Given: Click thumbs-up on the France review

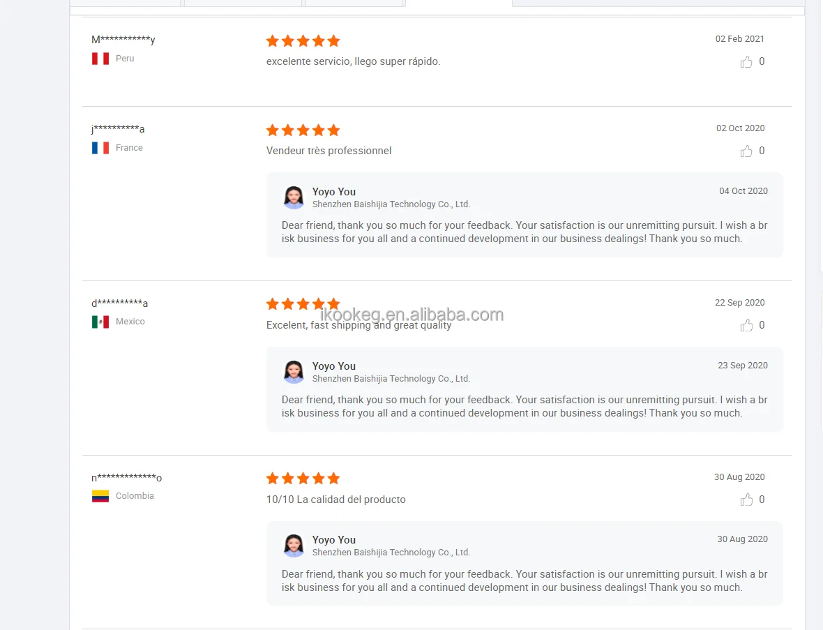Looking at the screenshot, I should 746,151.
